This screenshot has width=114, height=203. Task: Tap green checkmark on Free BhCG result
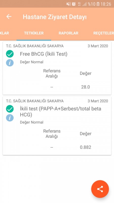(x=10, y=54)
